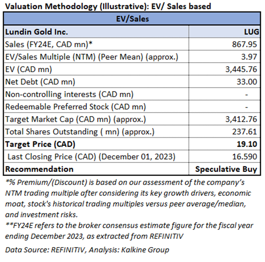Click the Recommendation row label
This screenshot has width=265, height=262.
click(39, 169)
